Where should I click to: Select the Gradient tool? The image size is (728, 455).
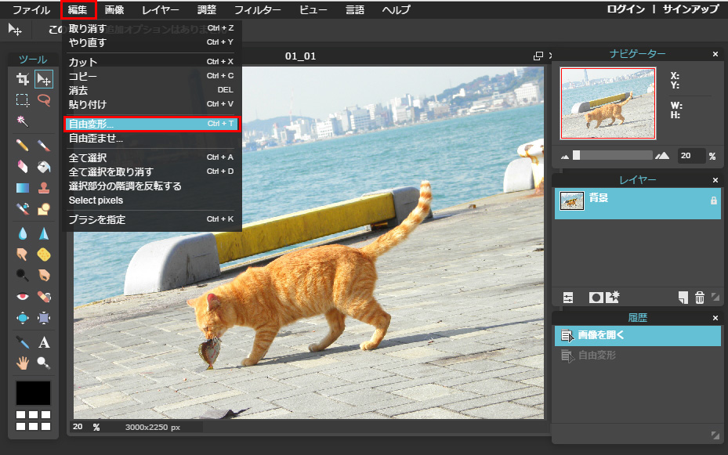coord(22,188)
